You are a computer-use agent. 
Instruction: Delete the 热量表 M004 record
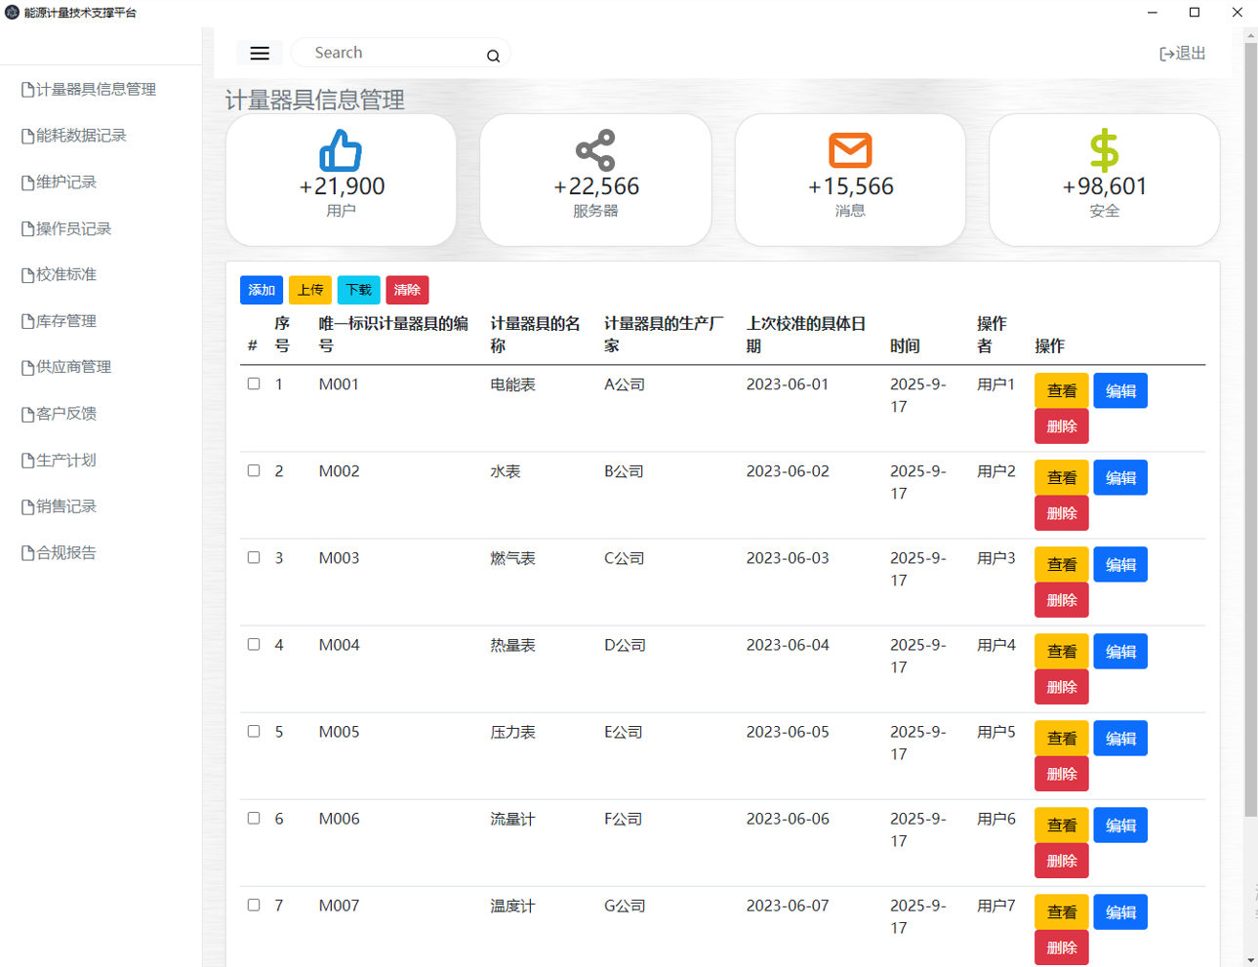[1061, 687]
